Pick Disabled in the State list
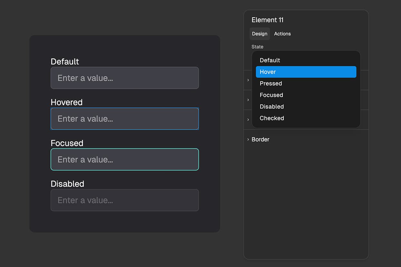The width and height of the screenshot is (401, 267). (272, 106)
